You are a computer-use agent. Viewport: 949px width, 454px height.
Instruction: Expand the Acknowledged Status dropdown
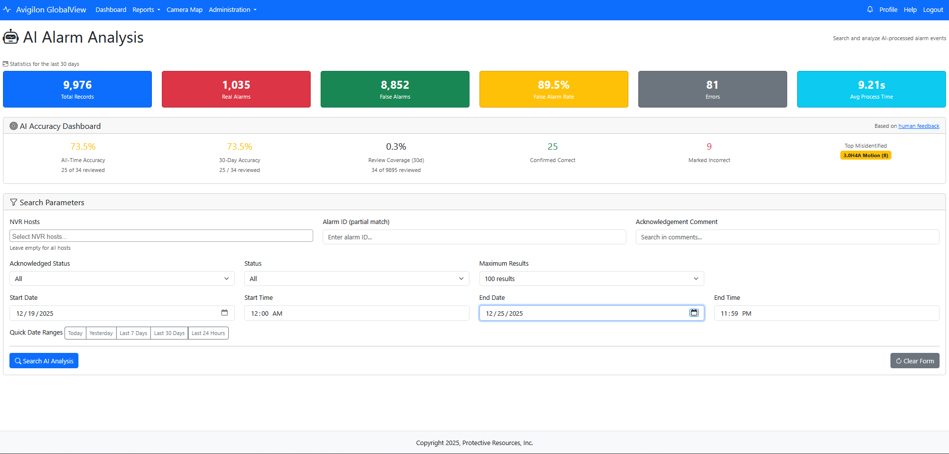tap(122, 279)
